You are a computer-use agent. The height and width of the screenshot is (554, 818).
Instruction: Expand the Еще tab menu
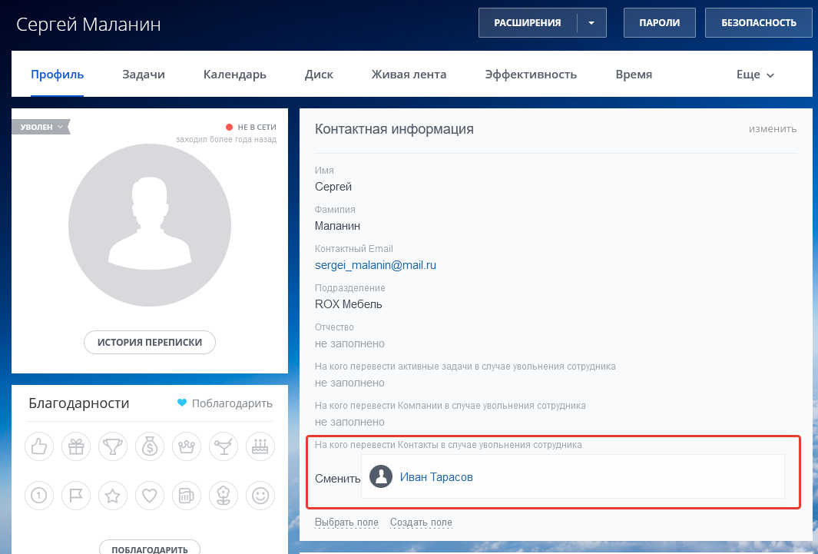coord(755,75)
